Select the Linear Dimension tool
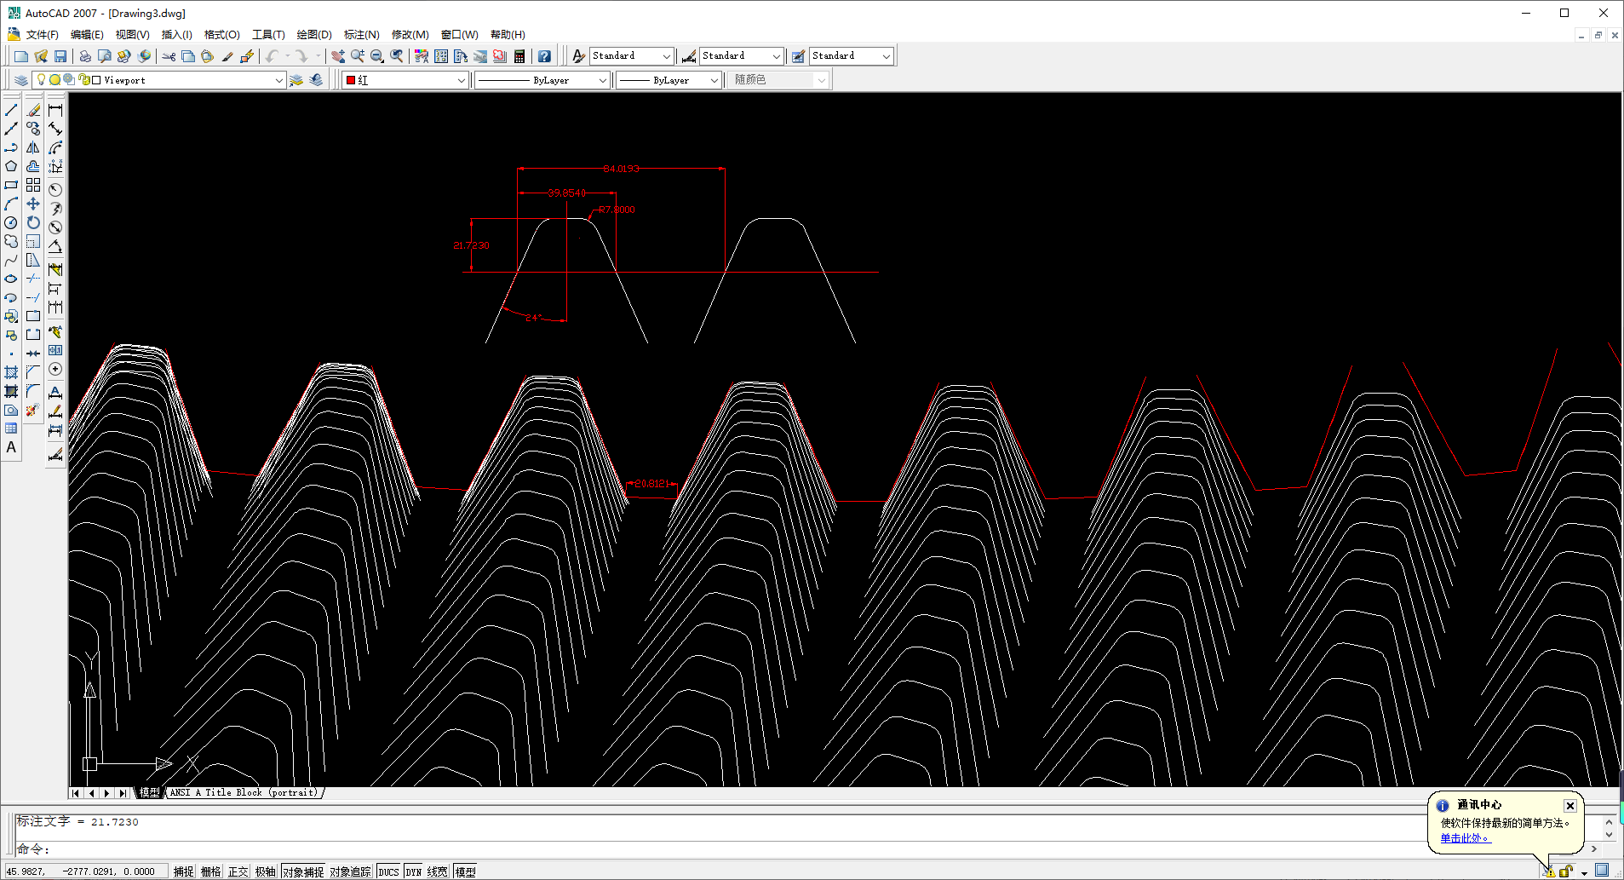Screen dimensions: 1624x880 coord(55,110)
